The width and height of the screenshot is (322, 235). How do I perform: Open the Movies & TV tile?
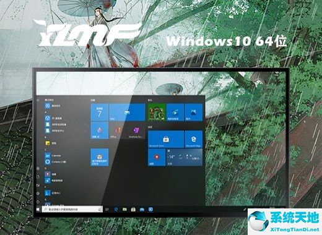pos(175,112)
